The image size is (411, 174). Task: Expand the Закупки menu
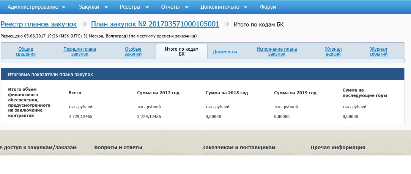coord(93,7)
